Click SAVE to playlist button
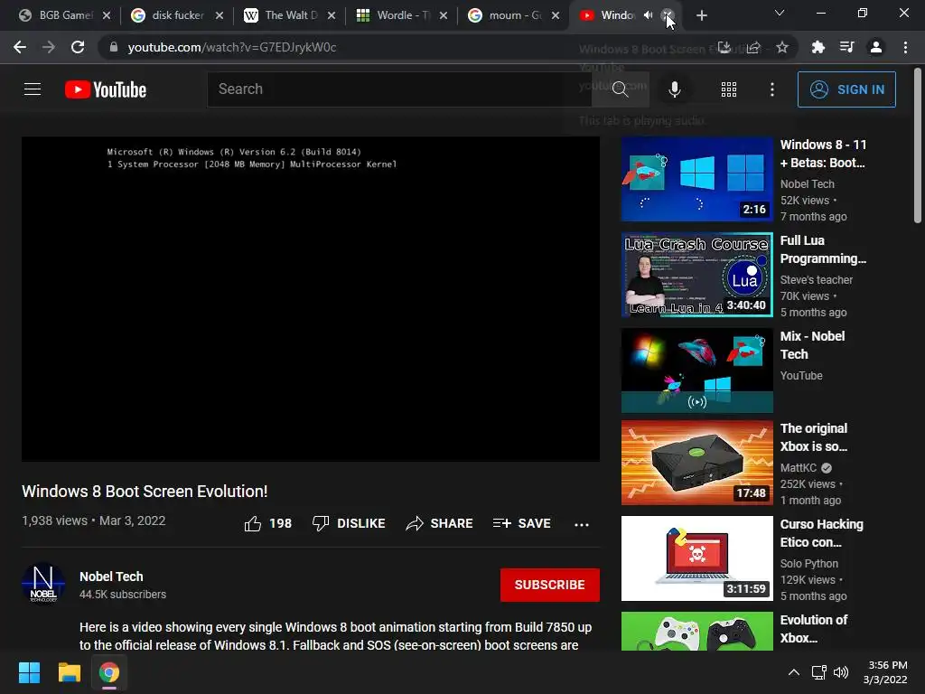The width and height of the screenshot is (925, 694). tap(522, 523)
